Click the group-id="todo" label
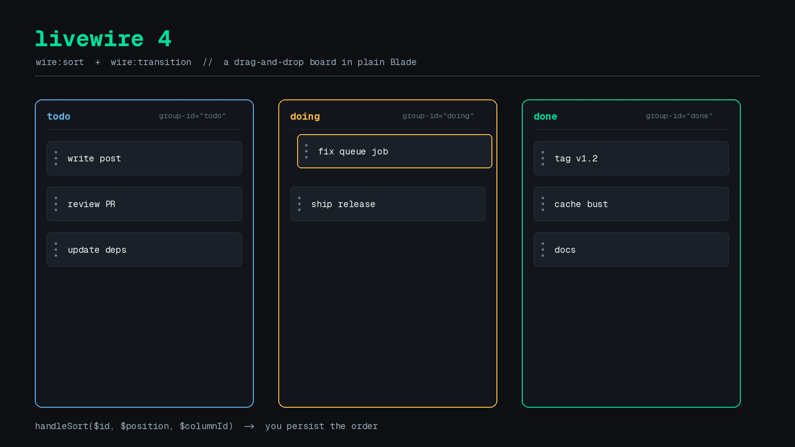The image size is (795, 447). click(192, 116)
